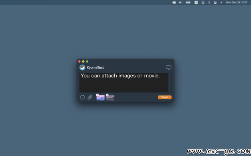Click the user account menu bar icon
The width and height of the screenshot is (251, 156).
click(x=203, y=2)
